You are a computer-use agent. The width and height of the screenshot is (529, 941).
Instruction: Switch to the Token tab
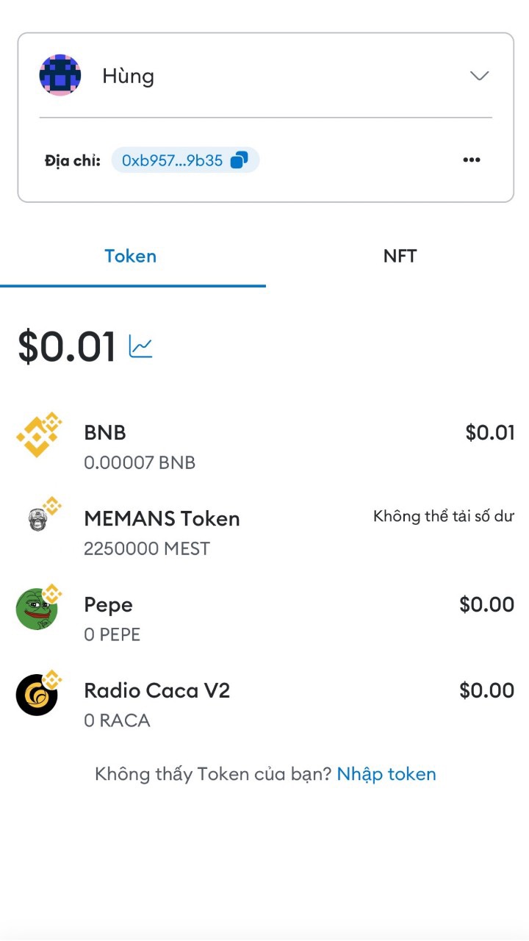[x=131, y=257]
